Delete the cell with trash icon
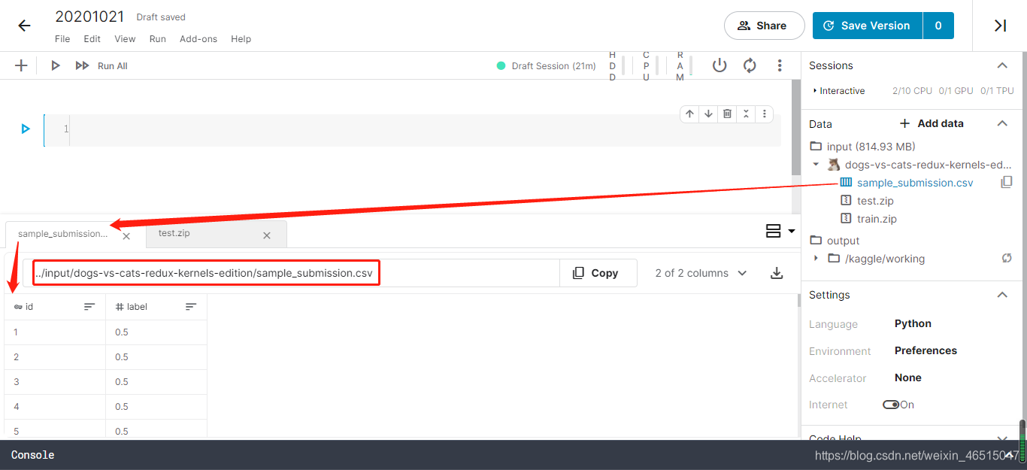The image size is (1027, 470). pos(727,114)
